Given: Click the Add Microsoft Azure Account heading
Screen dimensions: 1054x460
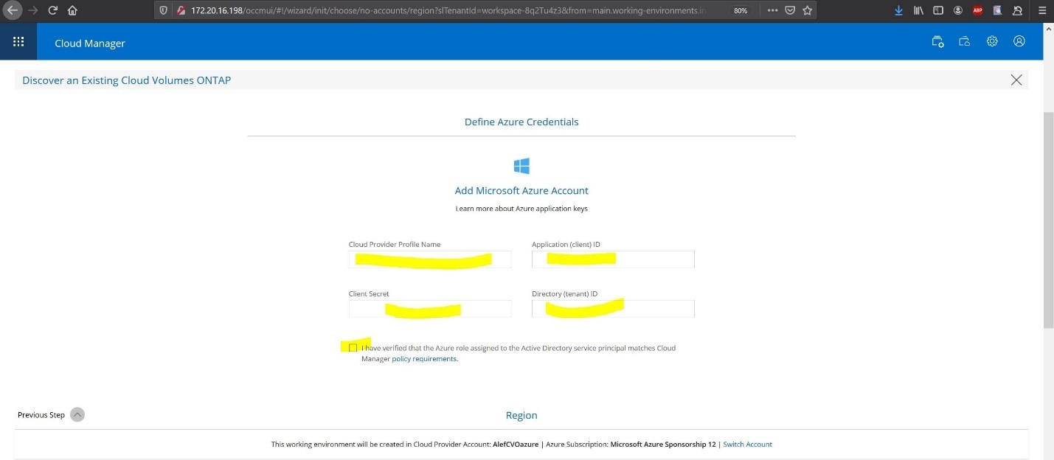Looking at the screenshot, I should pyautogui.click(x=521, y=190).
